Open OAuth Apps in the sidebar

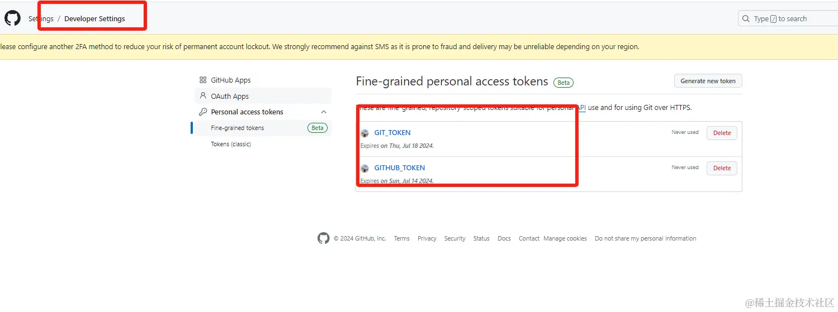pyautogui.click(x=263, y=96)
